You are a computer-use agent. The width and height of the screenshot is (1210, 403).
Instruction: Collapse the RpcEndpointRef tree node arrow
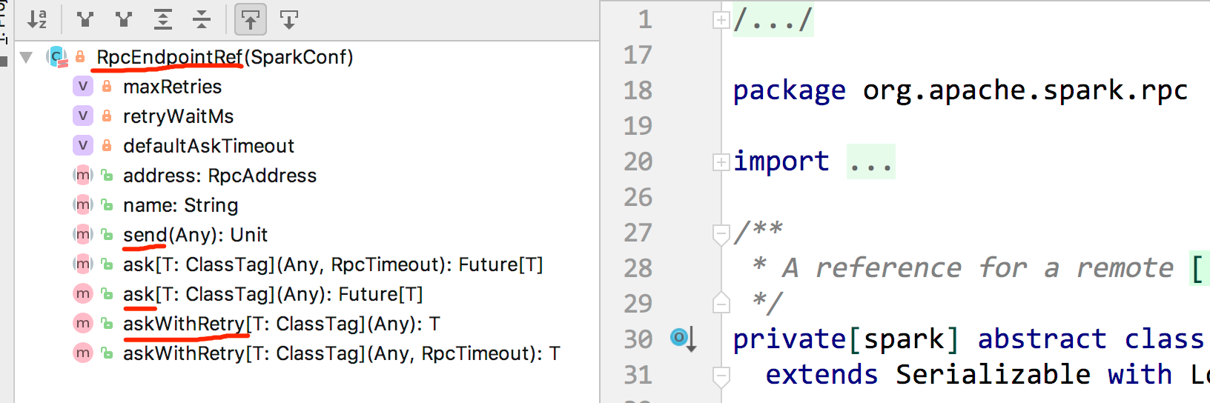point(27,57)
